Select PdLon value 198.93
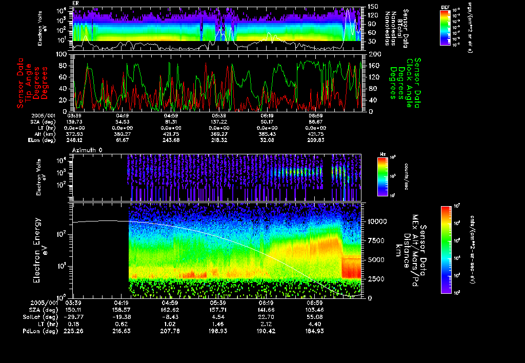The image size is (525, 363). pos(217,331)
